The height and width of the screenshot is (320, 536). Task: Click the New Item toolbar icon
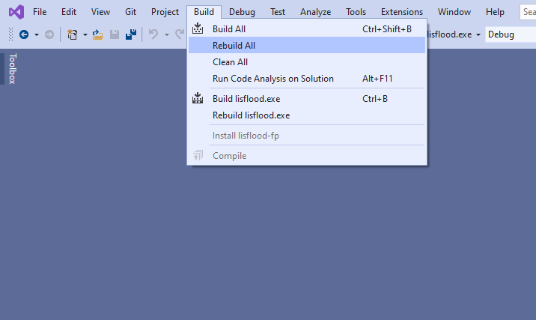(x=72, y=34)
